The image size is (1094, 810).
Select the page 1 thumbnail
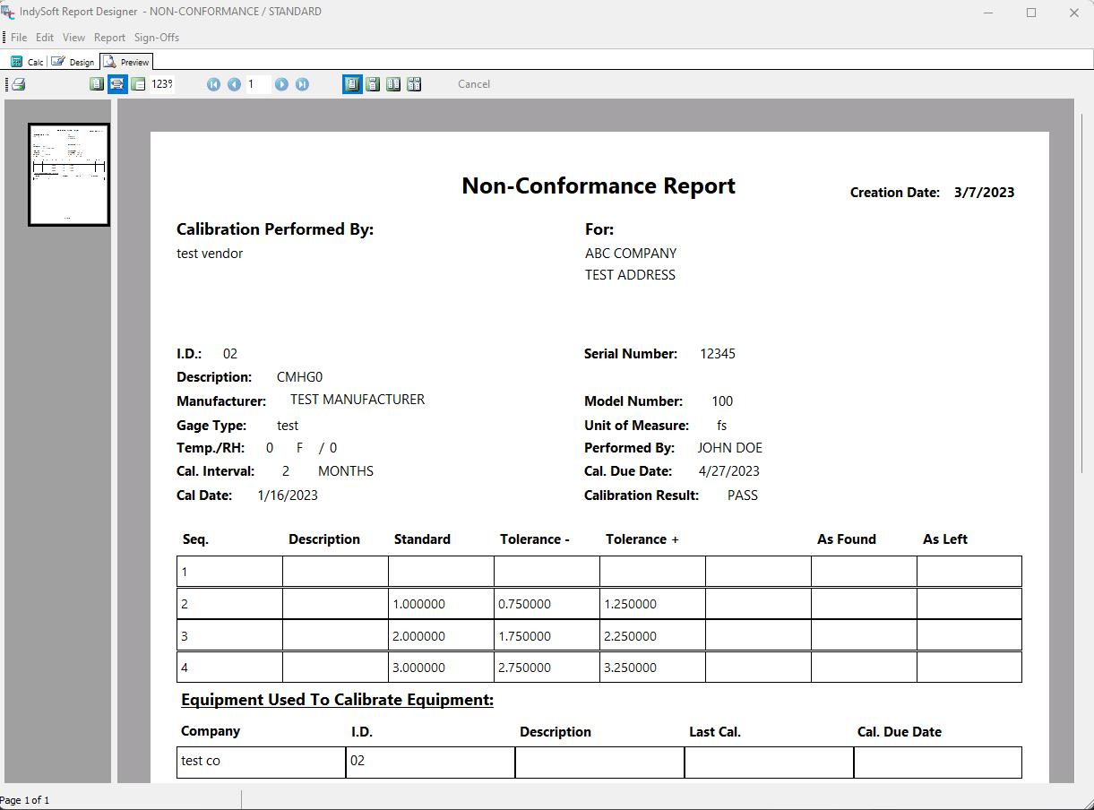(69, 175)
